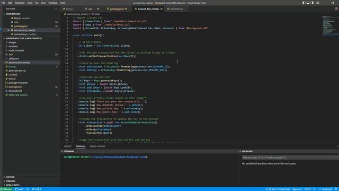Close account_key_reset.js editor tab
The width and height of the screenshot is (339, 191).
click(162, 9)
